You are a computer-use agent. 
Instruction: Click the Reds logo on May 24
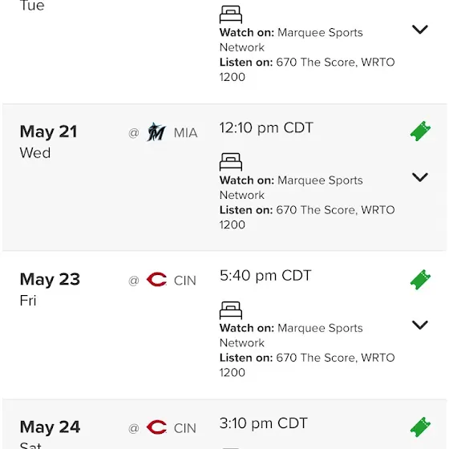(156, 427)
